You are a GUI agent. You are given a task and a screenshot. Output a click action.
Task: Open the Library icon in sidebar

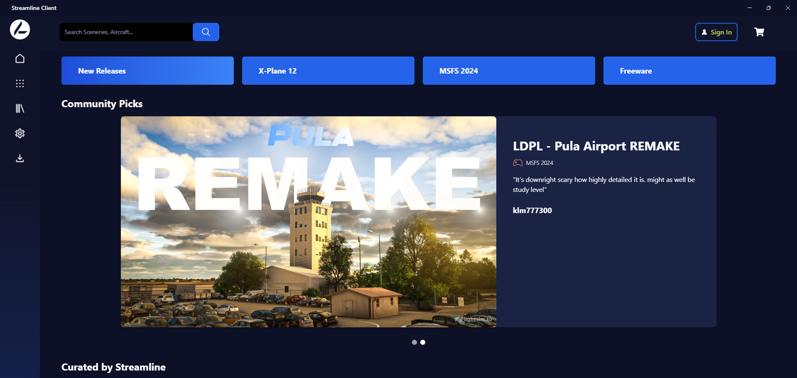tap(20, 108)
